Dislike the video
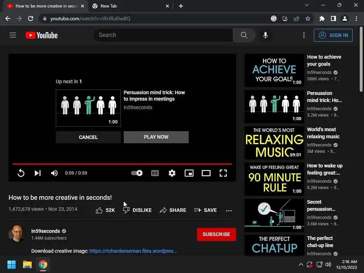This screenshot has width=364, height=273. (x=137, y=210)
